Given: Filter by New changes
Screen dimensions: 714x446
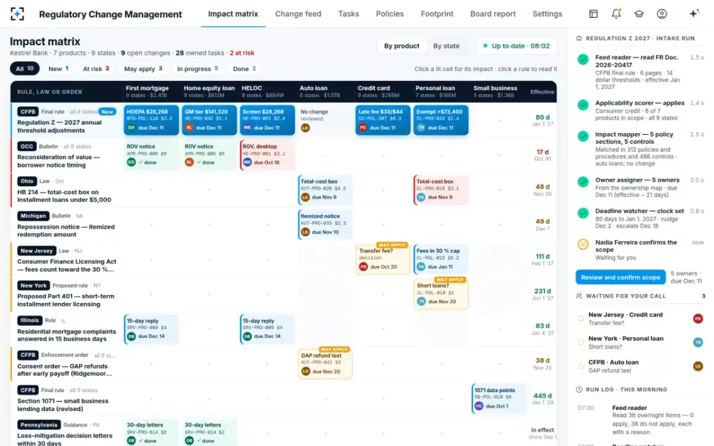Looking at the screenshot, I should pos(58,69).
